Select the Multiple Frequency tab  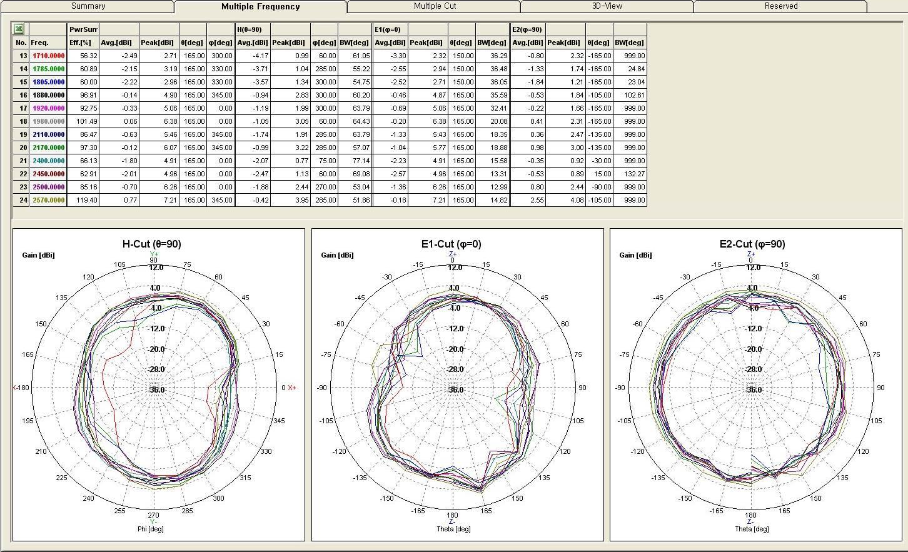[x=260, y=7]
